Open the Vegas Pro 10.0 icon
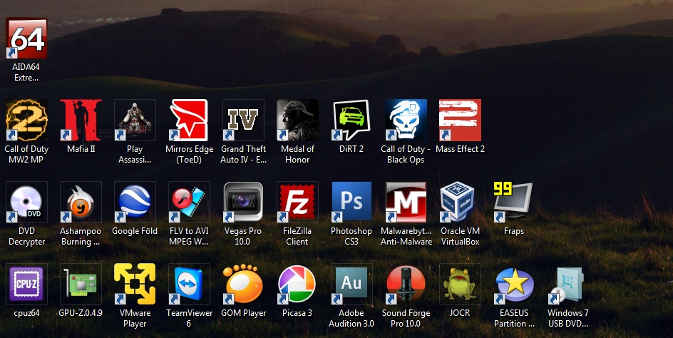Image resolution: width=673 pixels, height=338 pixels. click(243, 202)
